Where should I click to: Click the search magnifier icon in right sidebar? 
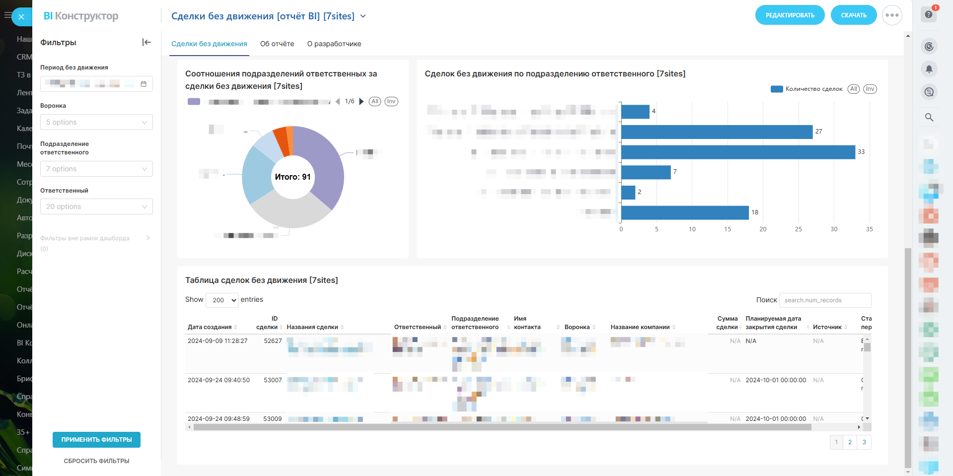pos(929,117)
